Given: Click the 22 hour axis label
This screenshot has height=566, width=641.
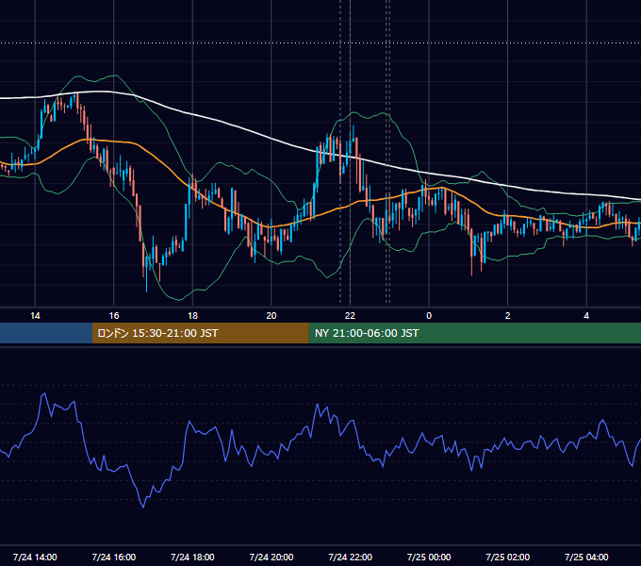Looking at the screenshot, I should pos(350,316).
